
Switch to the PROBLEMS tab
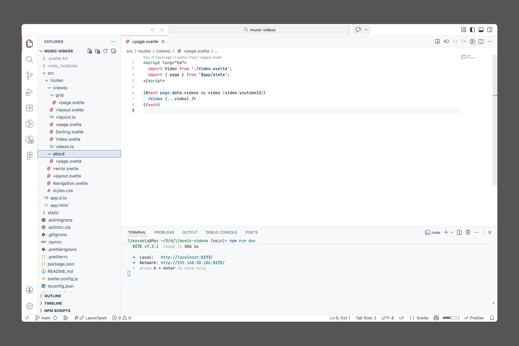[x=164, y=232]
